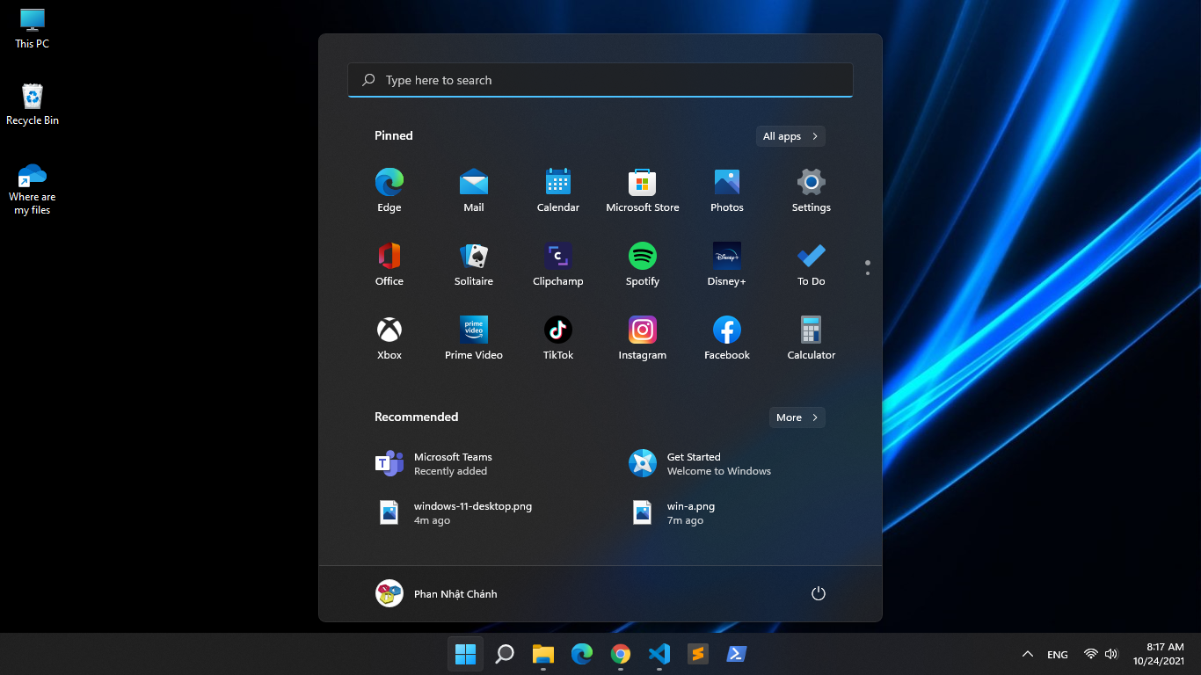Select the Where are my files shortcut
The height and width of the screenshot is (675, 1201).
[x=33, y=188]
